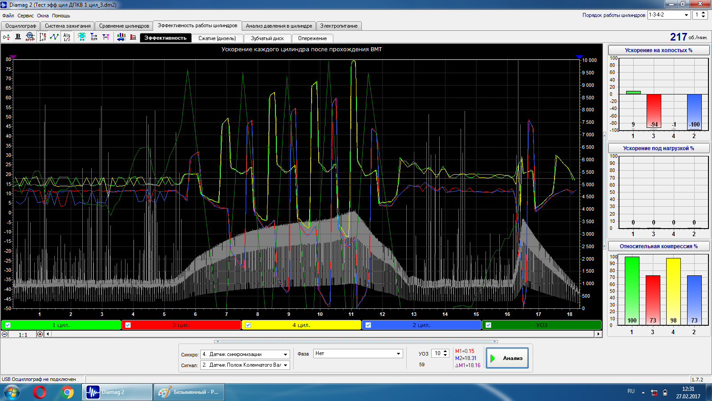The image size is (712, 401).
Task: Click the two-marker distance icon
Action: (x=106, y=37)
